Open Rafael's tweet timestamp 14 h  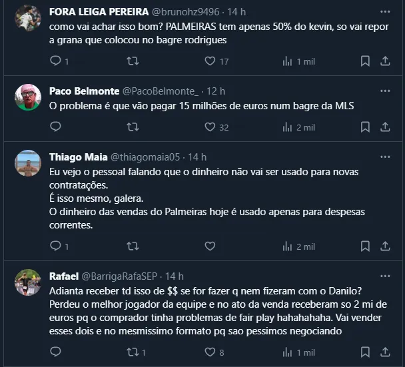tap(175, 276)
